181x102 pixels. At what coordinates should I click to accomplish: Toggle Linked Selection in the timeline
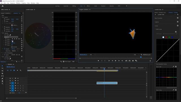pos(14,70)
